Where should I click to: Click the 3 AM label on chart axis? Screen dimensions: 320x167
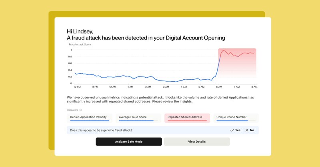tap(166, 86)
